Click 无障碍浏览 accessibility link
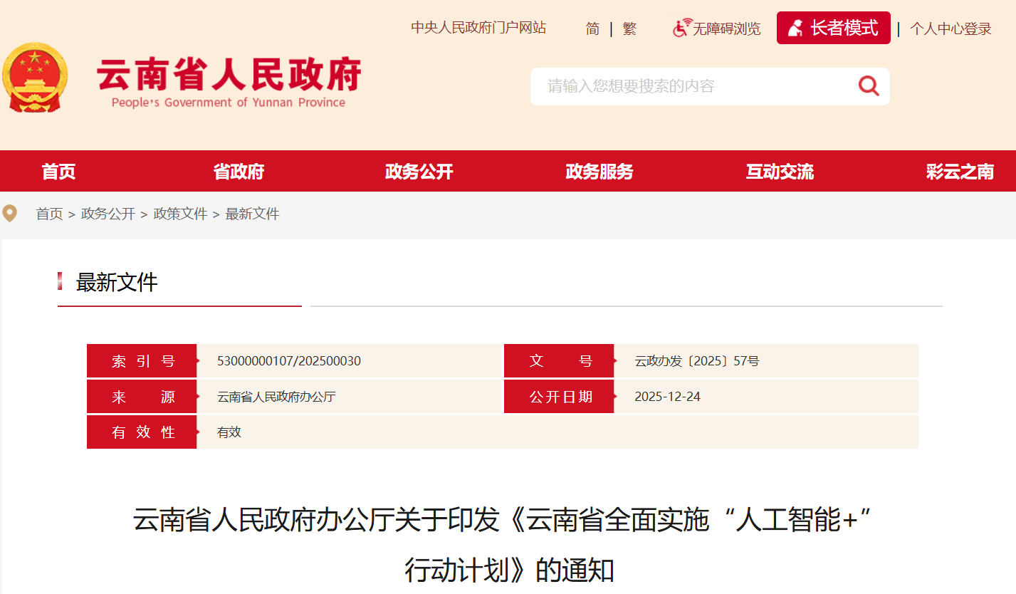The height and width of the screenshot is (594, 1016). 726,28
